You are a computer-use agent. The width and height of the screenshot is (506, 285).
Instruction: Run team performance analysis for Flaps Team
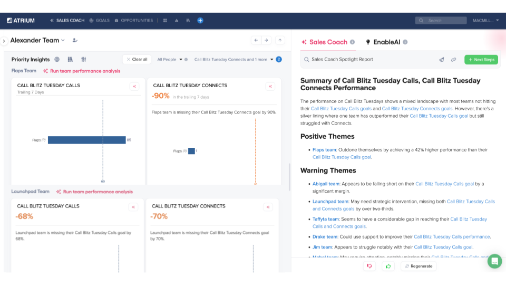pyautogui.click(x=82, y=71)
